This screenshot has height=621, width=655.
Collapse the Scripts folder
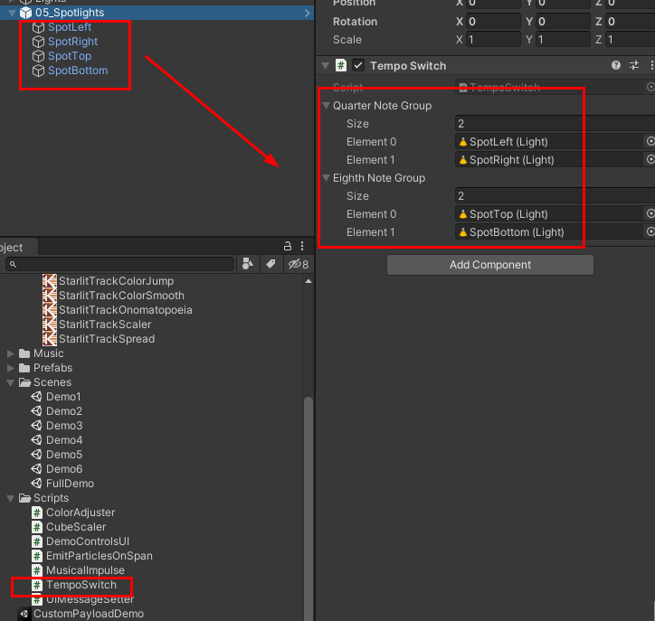pyautogui.click(x=11, y=498)
